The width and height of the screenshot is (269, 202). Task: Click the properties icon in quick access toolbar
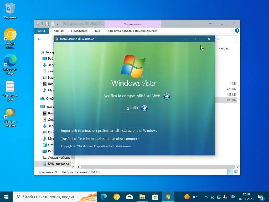(x=47, y=24)
